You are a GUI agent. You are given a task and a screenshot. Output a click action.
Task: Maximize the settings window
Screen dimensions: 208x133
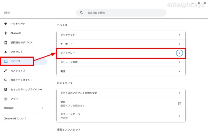point(199,3)
